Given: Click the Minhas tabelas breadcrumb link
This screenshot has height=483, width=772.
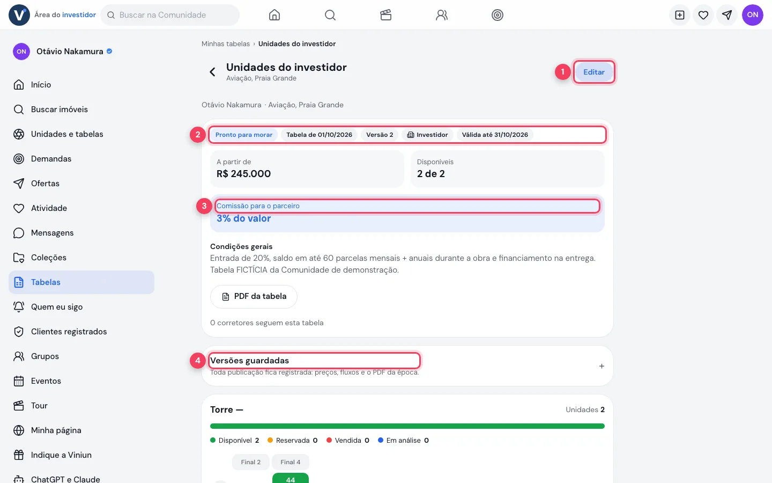Looking at the screenshot, I should point(226,44).
